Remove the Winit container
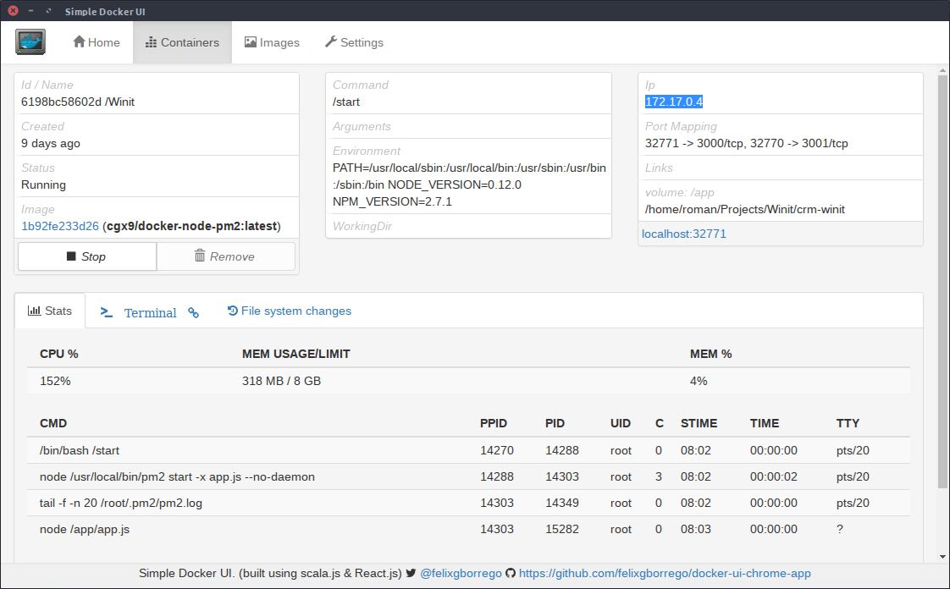The width and height of the screenshot is (950, 589). tap(226, 256)
